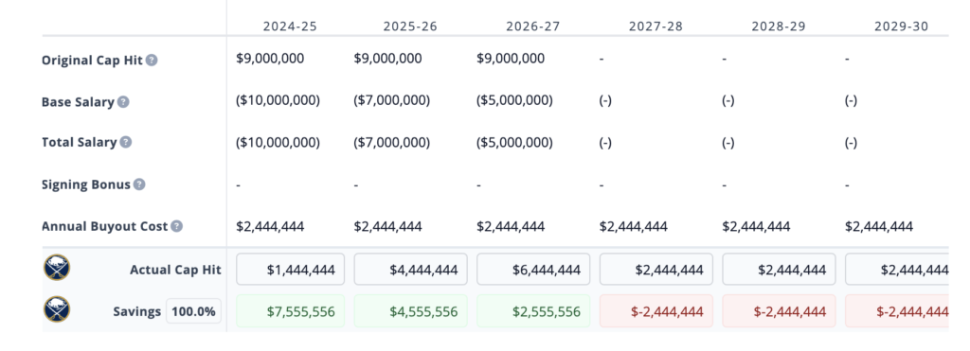Viewport: 970px width, 351px height.
Task: Click Sabres logo next to Savings
Action: [x=57, y=310]
